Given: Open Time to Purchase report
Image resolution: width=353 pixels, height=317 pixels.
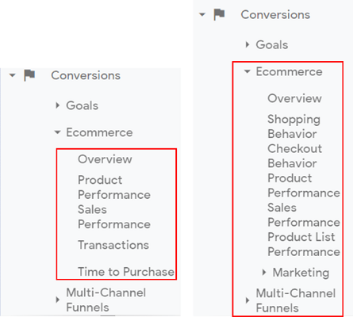Looking at the screenshot, I should (126, 272).
